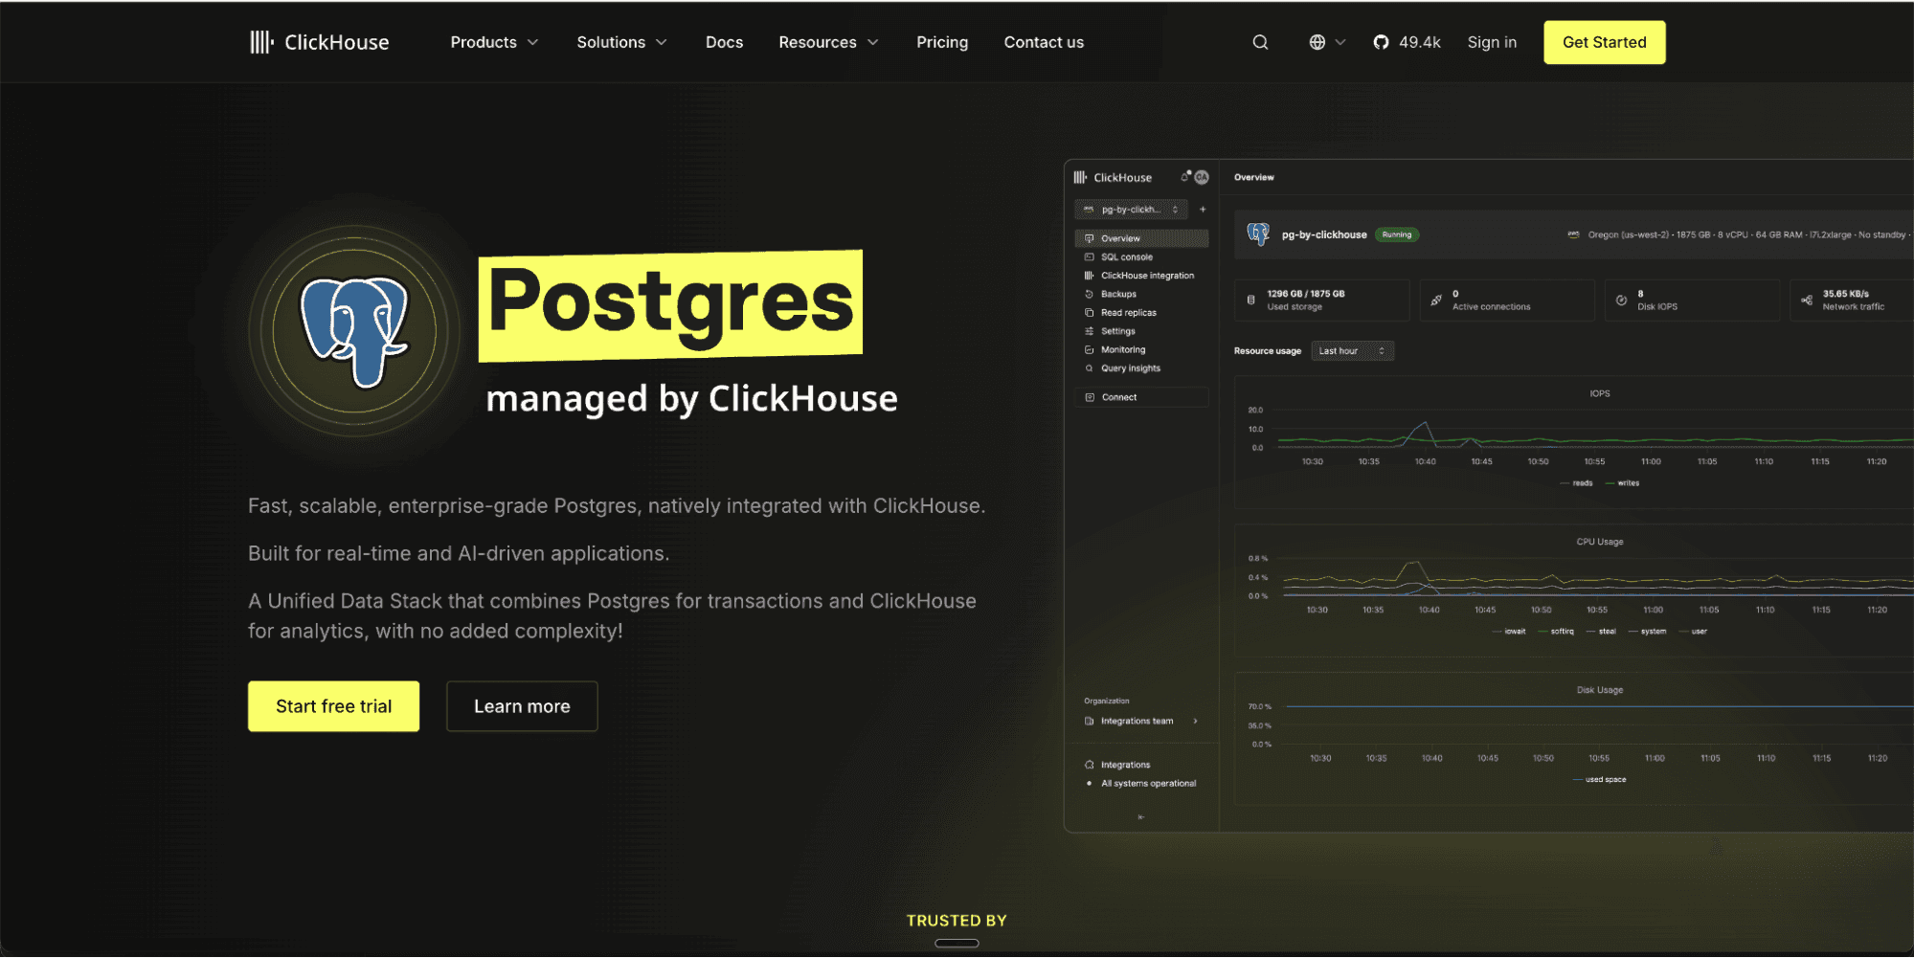The image size is (1914, 958).
Task: Click the Connect button in the sidebar
Action: (x=1141, y=397)
